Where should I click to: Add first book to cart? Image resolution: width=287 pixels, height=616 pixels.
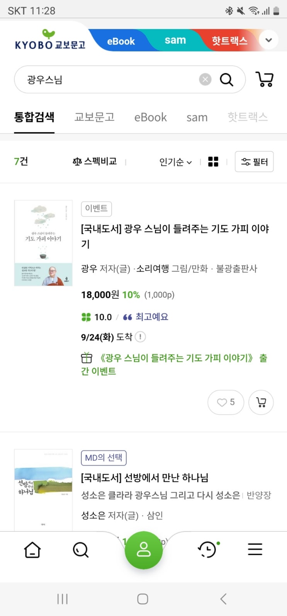tap(261, 402)
